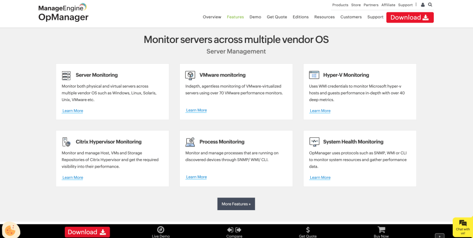Screen dimensions: 473x238
Task: Click the Live Demo compass icon
Action: [161, 230]
